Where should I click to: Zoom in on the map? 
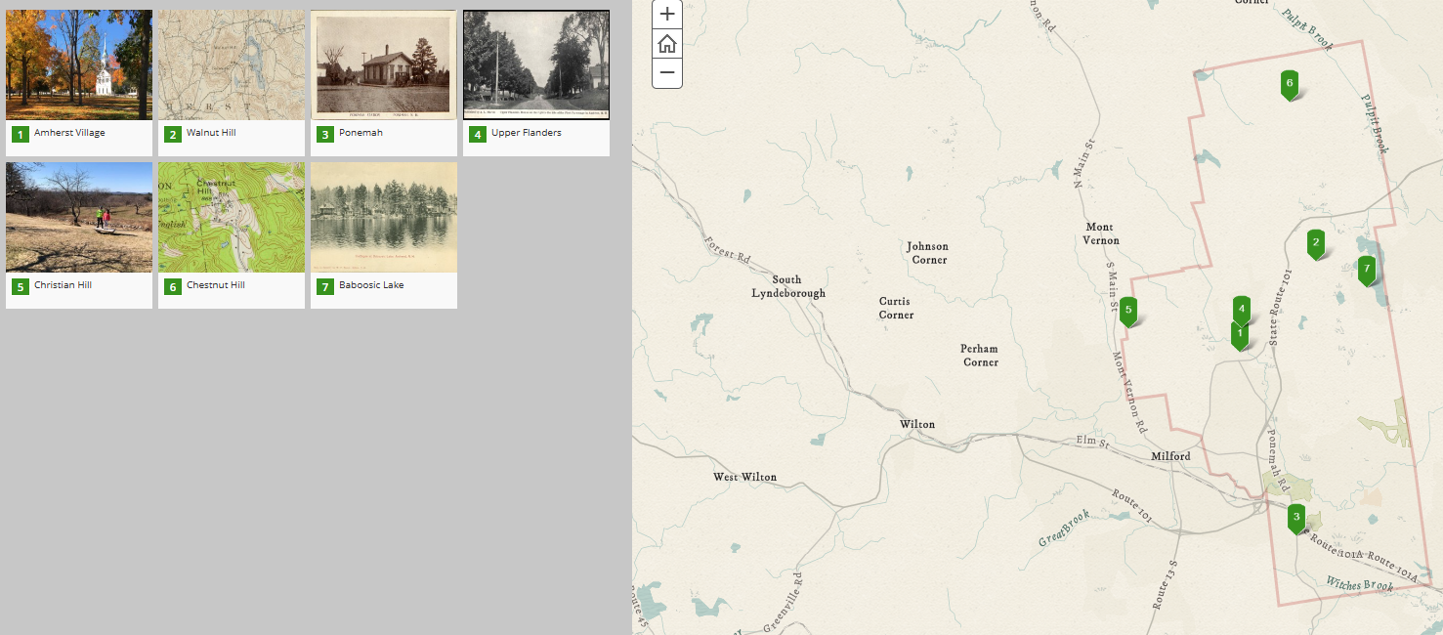667,14
